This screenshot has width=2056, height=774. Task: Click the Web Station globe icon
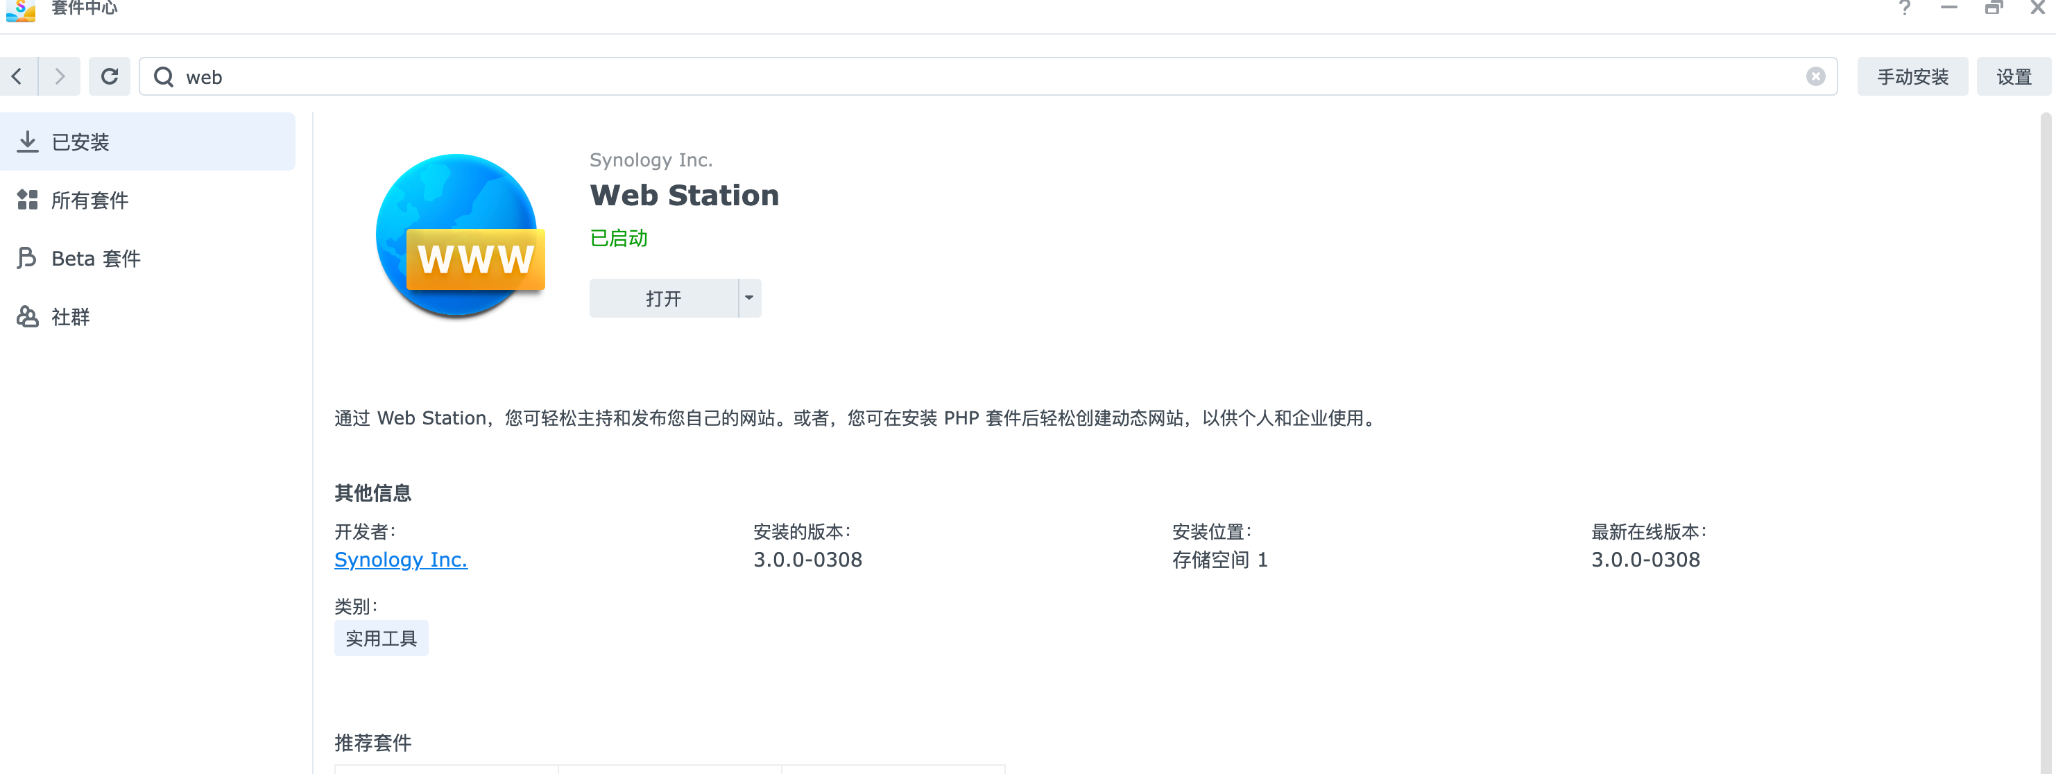coord(459,235)
